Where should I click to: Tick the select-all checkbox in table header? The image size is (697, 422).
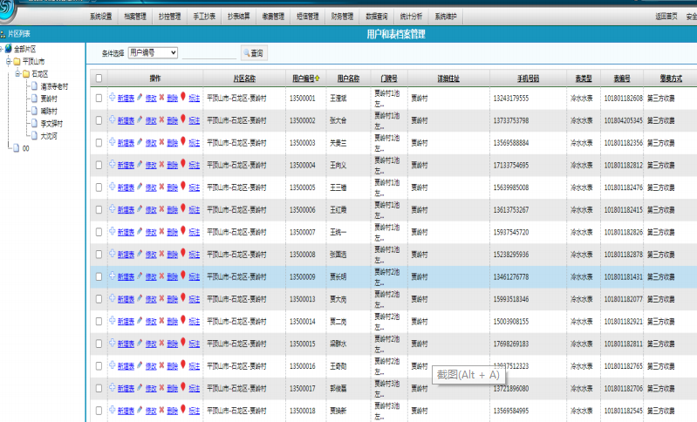[x=99, y=78]
